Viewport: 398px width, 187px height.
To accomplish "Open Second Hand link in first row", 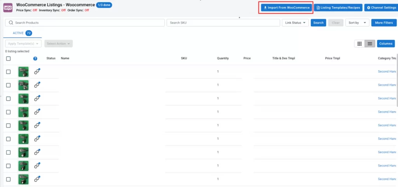I will (x=388, y=72).
